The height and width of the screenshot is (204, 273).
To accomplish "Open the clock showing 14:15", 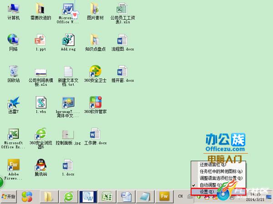I will [255, 197].
